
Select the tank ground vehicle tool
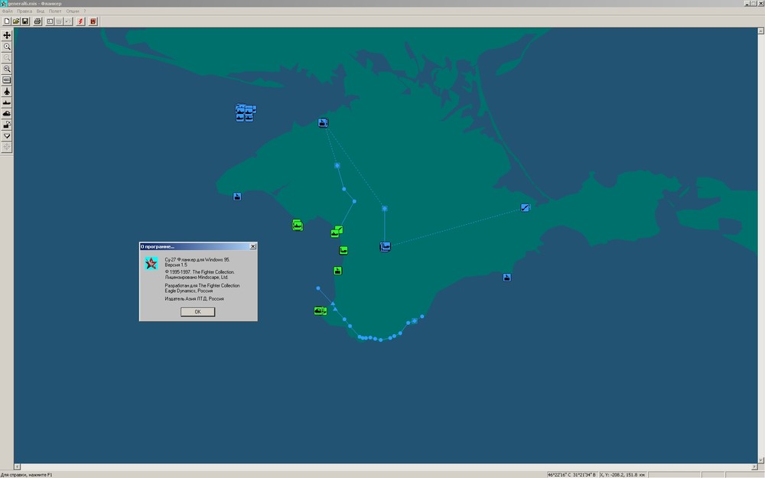(7, 114)
